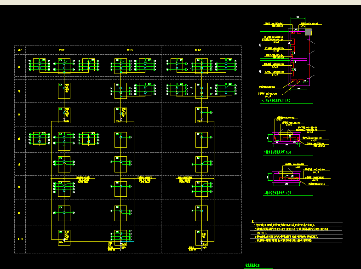This screenshot has width=361, height=269.
Task: Click the gray square in top-right detail
Action: pyautogui.click(x=308, y=32)
